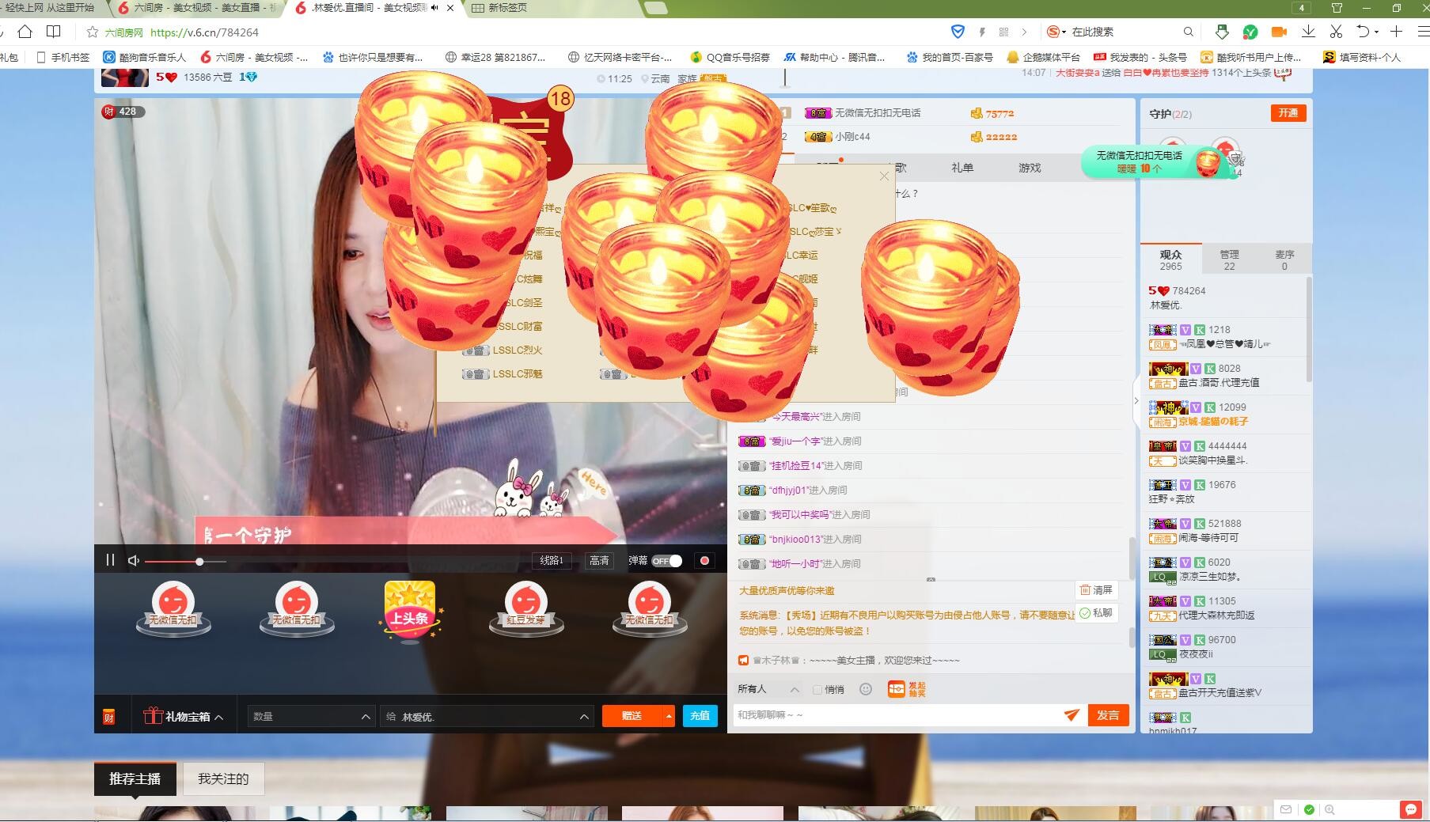The image size is (1430, 822).
Task: Switch to the 麦序 mic queue tab
Action: [1284, 259]
